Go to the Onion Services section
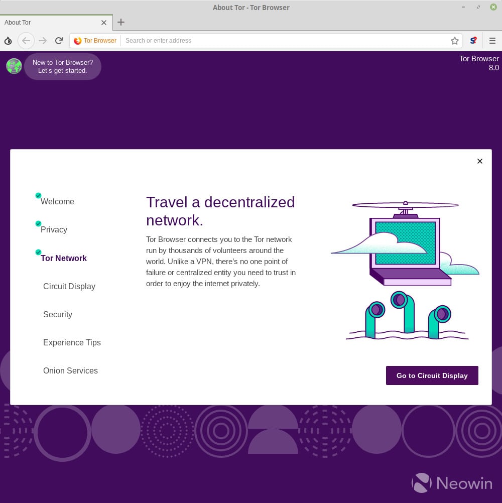502x503 pixels. point(70,370)
